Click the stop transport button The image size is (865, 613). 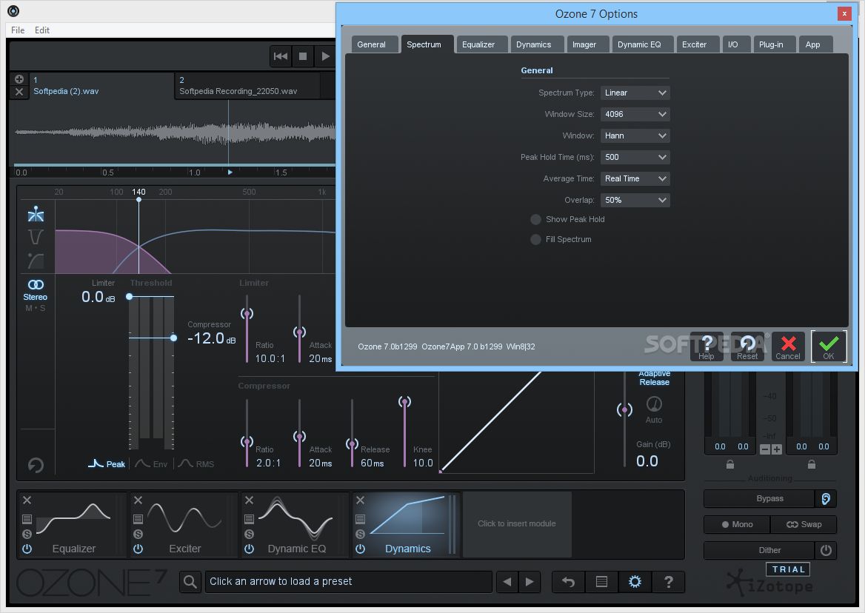(x=303, y=56)
